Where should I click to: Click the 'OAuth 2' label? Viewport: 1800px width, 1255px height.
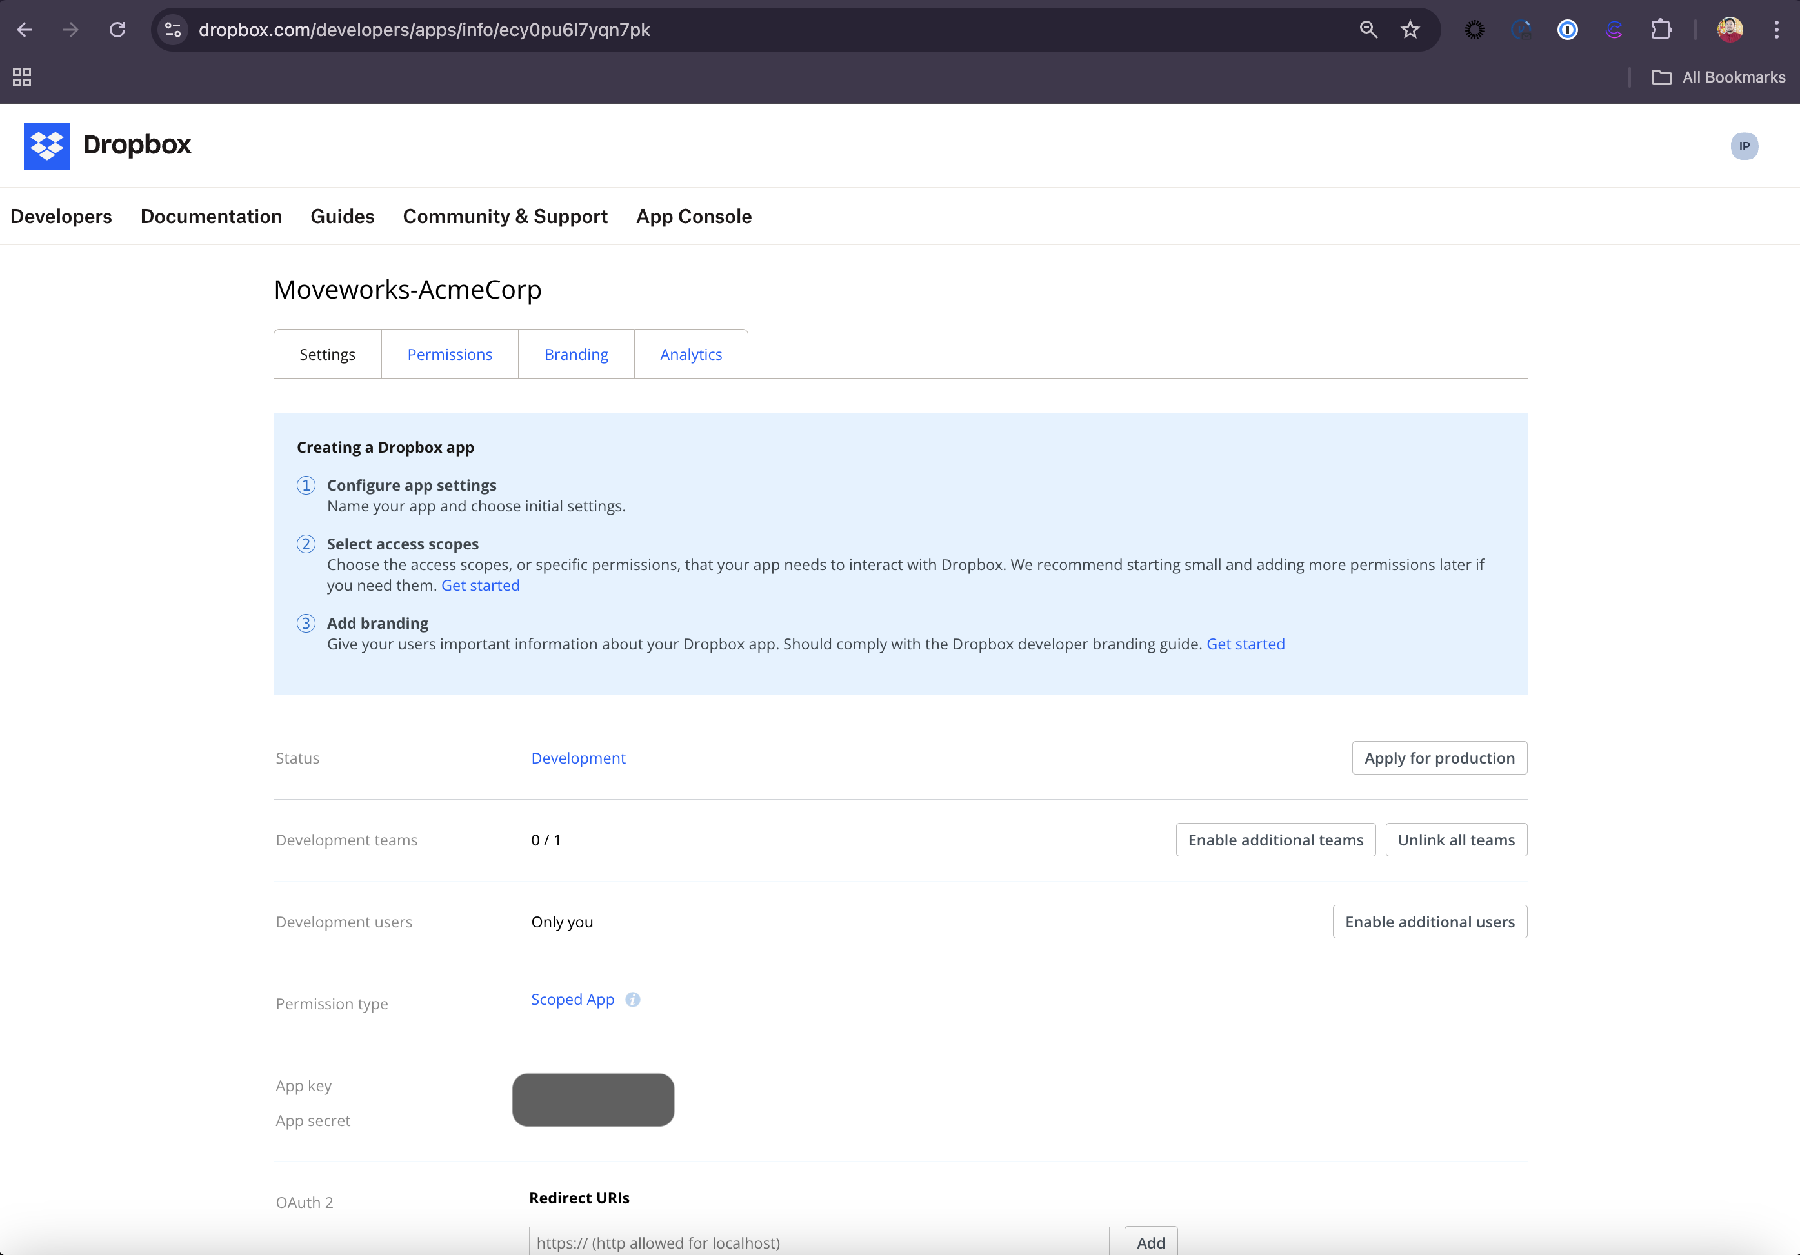(x=304, y=1203)
